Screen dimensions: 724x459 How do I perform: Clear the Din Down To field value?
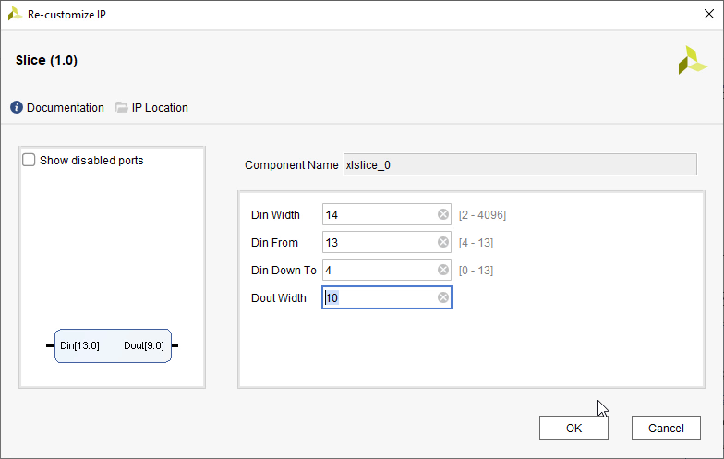coord(443,270)
